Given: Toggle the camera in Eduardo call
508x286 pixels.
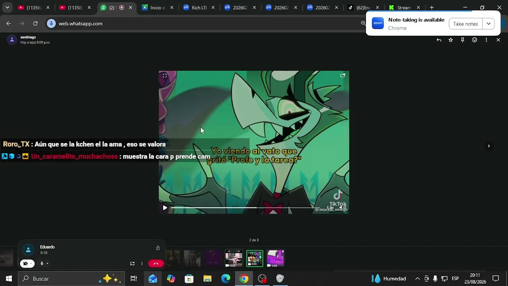Looking at the screenshot, I should point(25,263).
